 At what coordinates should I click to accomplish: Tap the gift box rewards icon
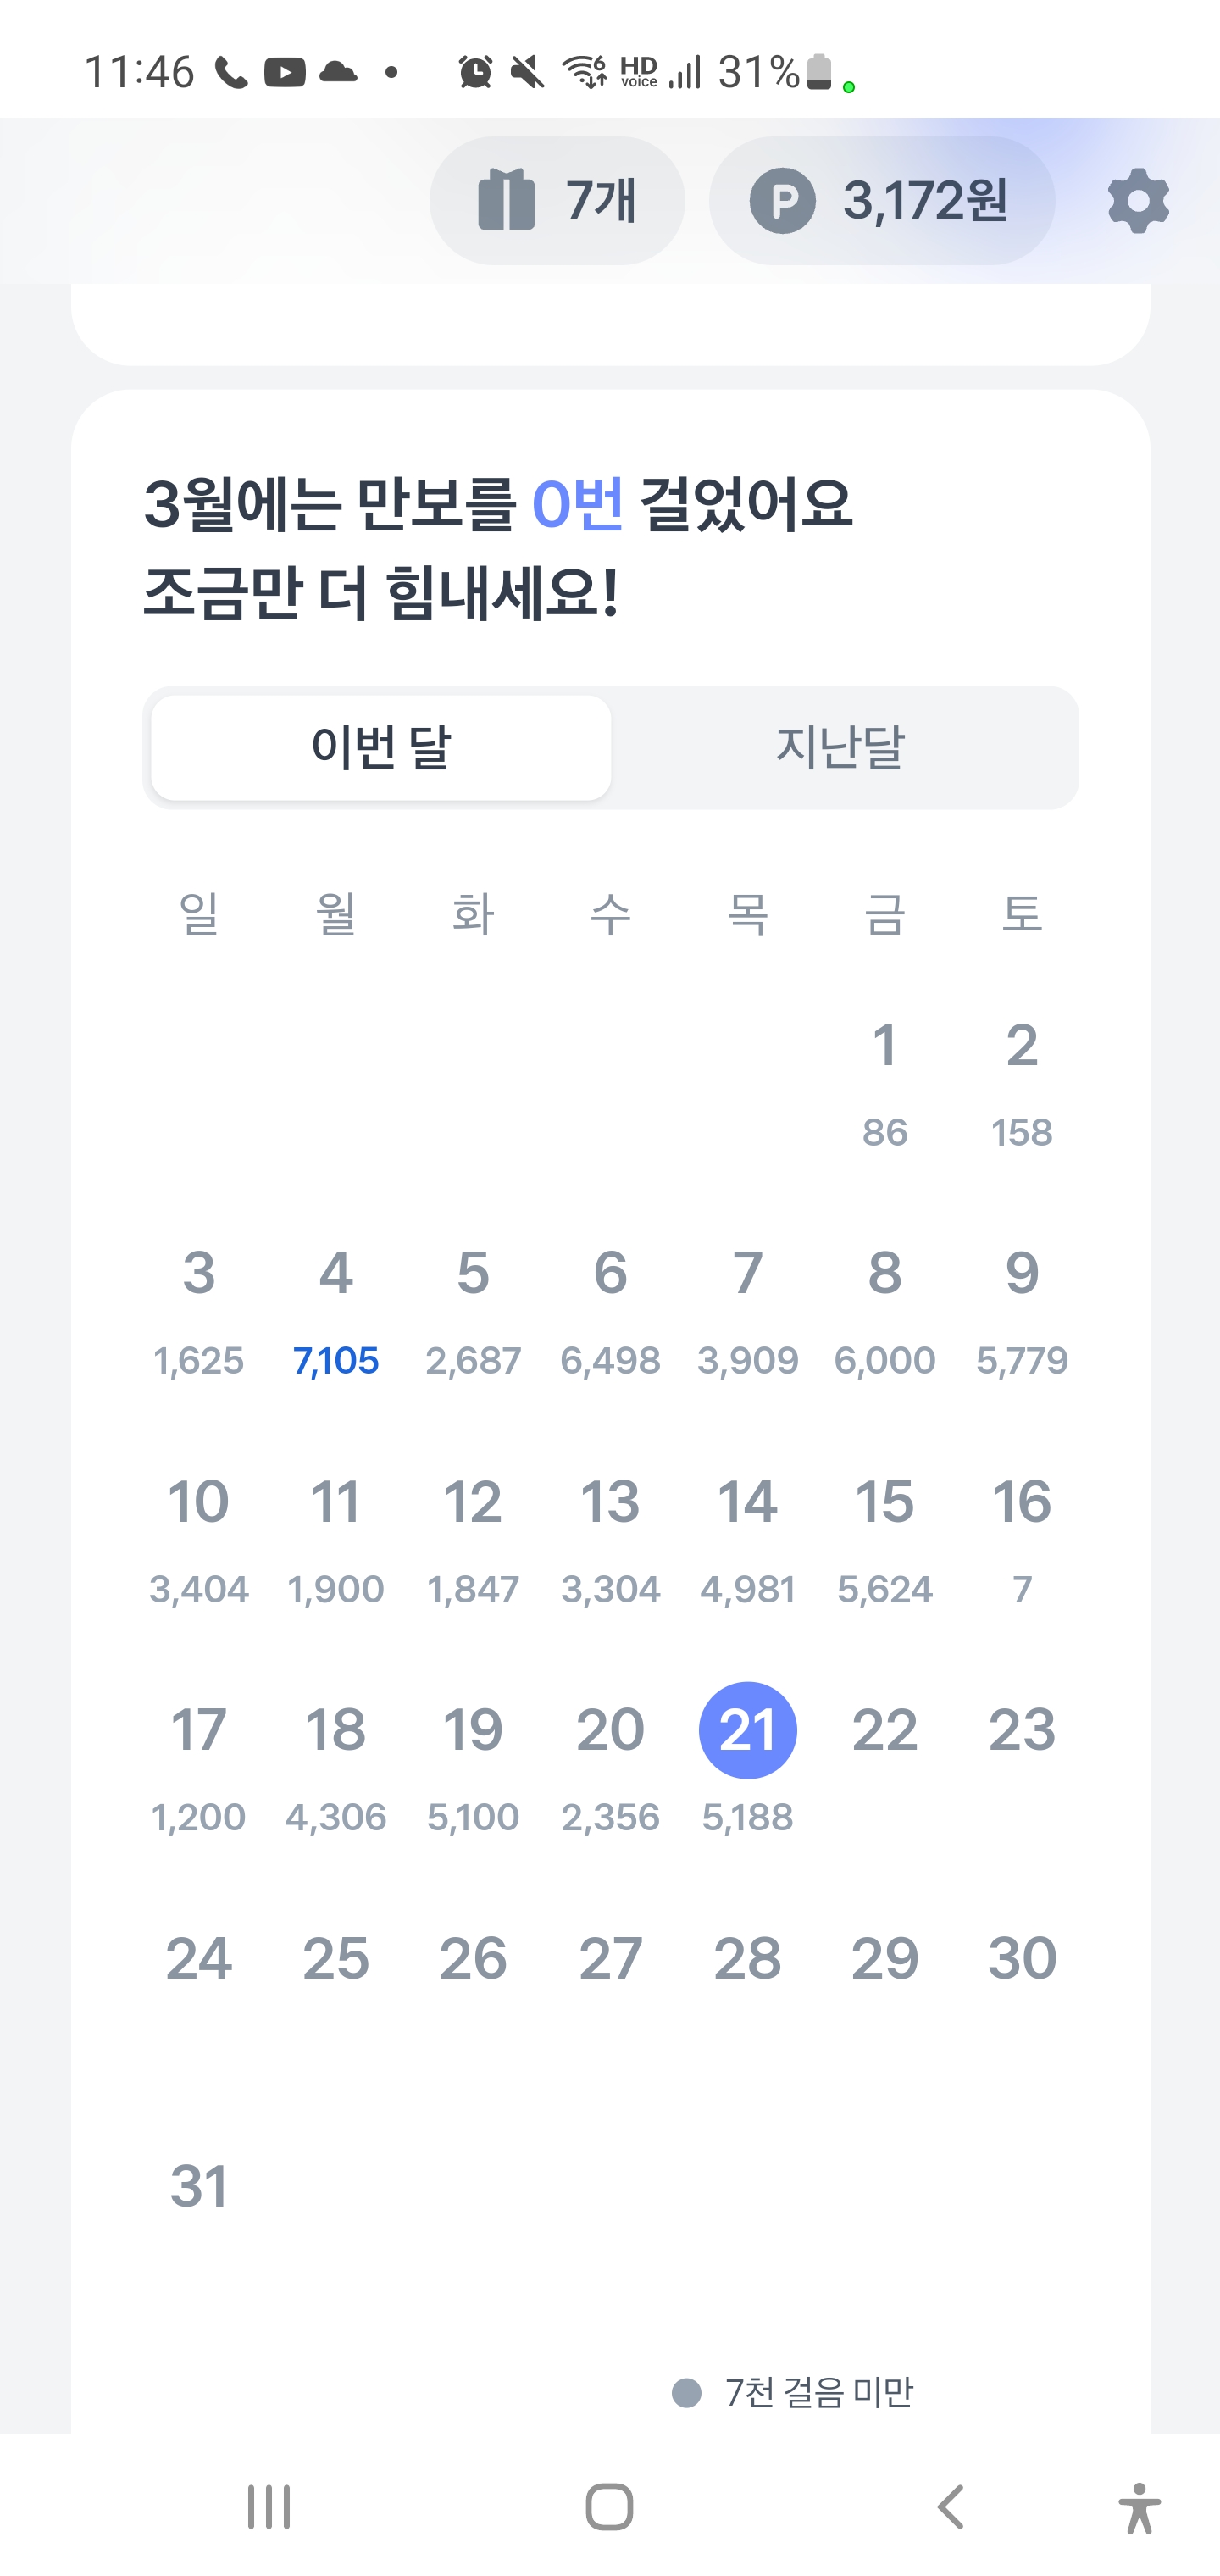click(x=507, y=201)
